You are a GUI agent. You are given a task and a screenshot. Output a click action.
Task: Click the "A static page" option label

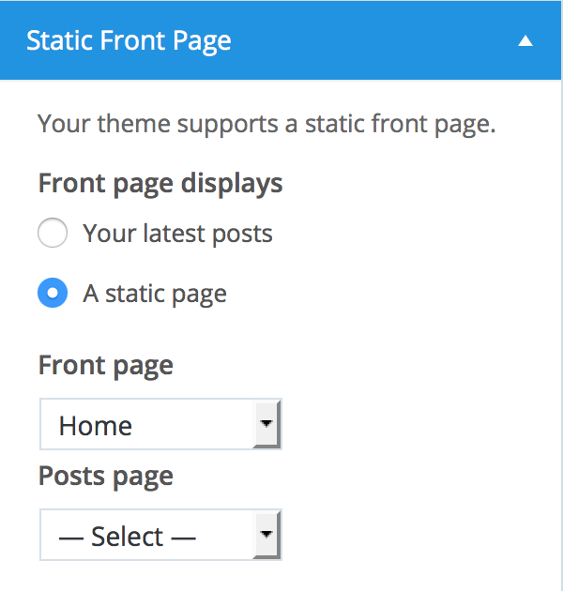tap(155, 294)
